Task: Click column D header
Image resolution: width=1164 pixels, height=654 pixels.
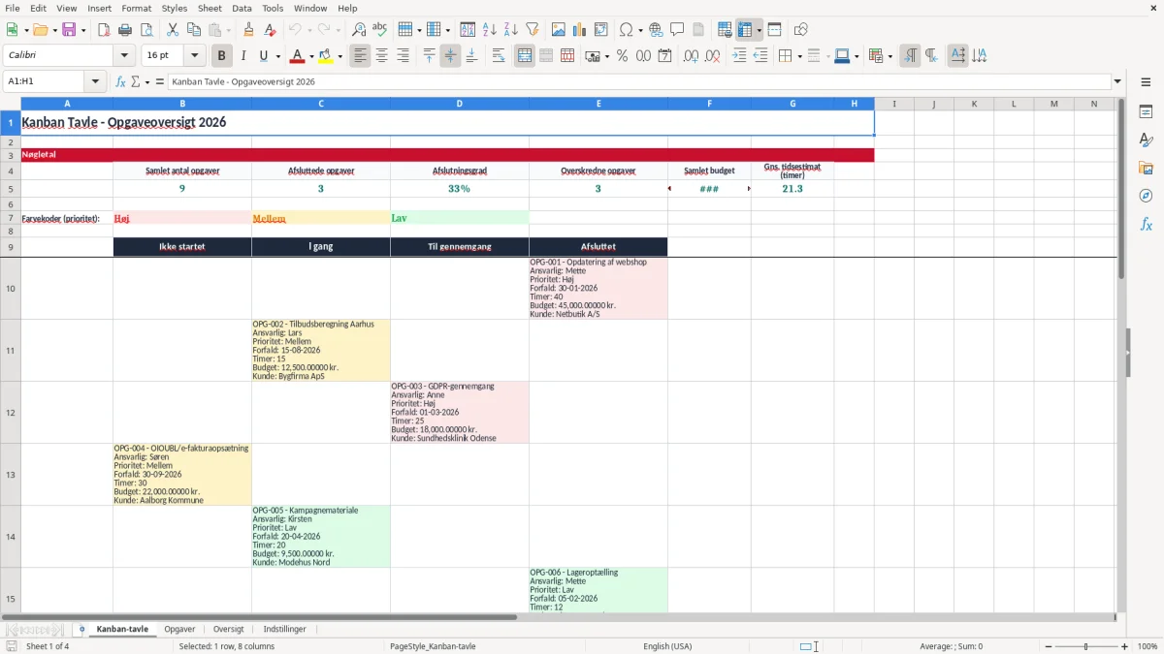Action: tap(460, 104)
